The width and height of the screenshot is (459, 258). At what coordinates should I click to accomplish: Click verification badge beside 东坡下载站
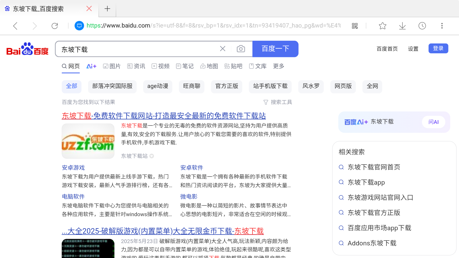pyautogui.click(x=152, y=156)
